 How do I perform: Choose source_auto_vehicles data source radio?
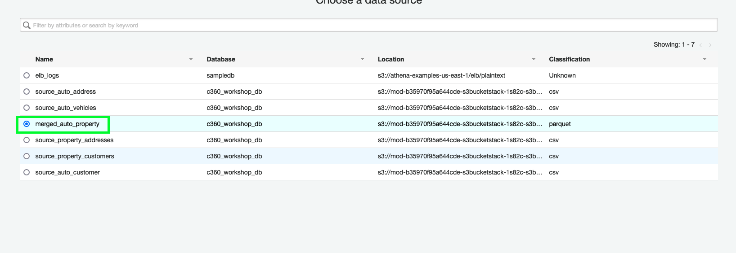tap(27, 108)
